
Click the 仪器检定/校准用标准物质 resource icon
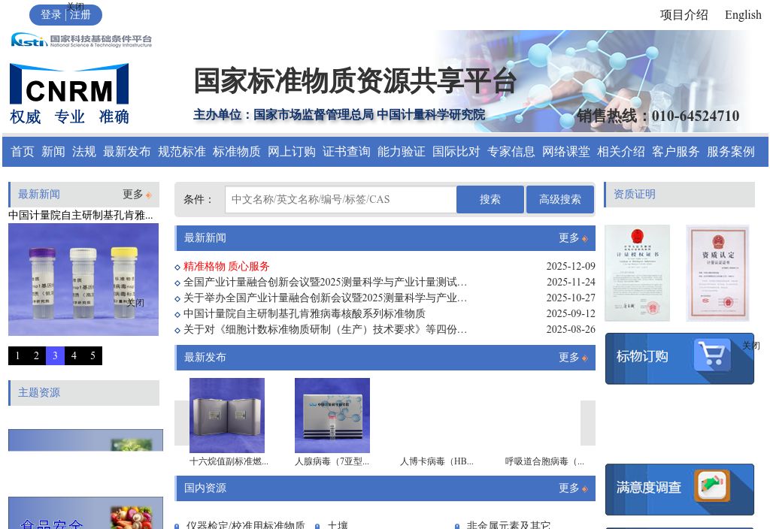coord(178,525)
